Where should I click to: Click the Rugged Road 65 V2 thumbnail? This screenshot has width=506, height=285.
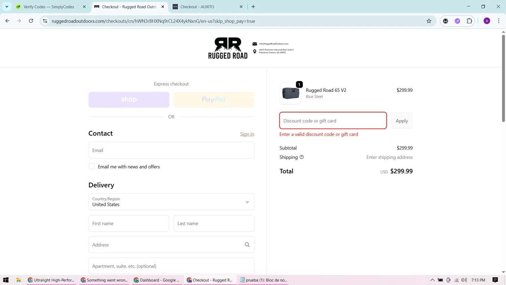pyautogui.click(x=290, y=94)
